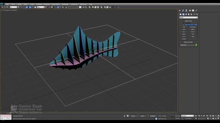Click the Bind to Space Warp tool
The image size is (220, 123).
(x=8, y=7)
